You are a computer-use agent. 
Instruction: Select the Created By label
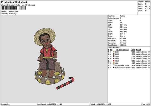point(5,104)
